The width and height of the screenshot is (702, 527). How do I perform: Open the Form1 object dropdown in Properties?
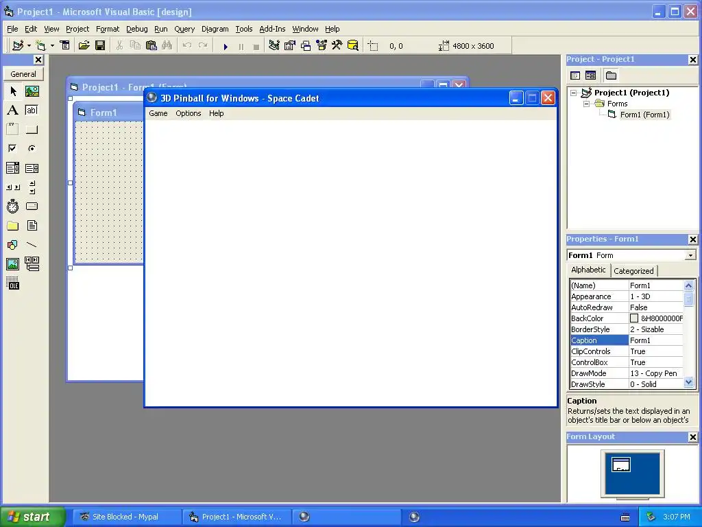point(690,255)
